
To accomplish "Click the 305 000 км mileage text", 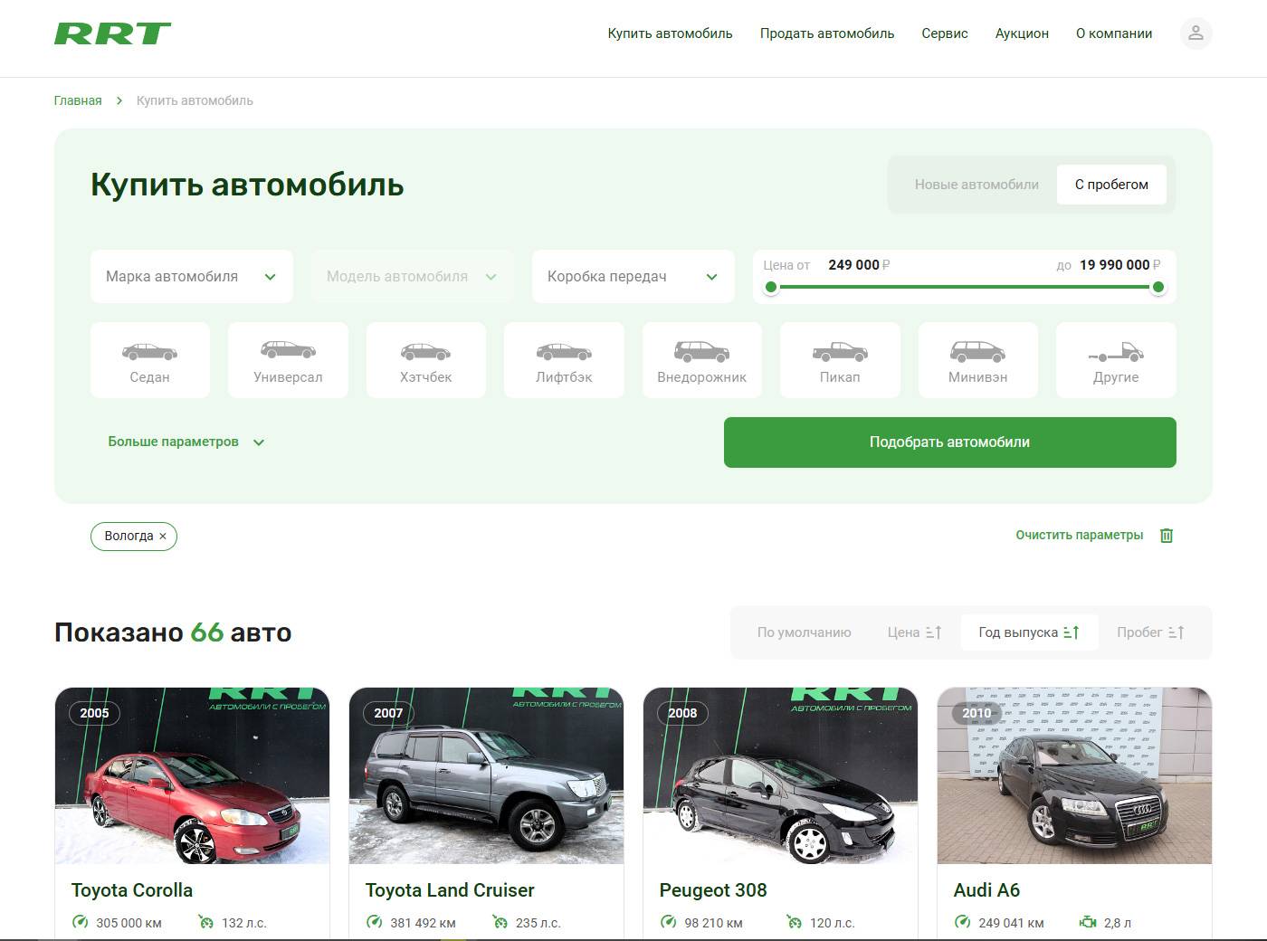I will [129, 923].
